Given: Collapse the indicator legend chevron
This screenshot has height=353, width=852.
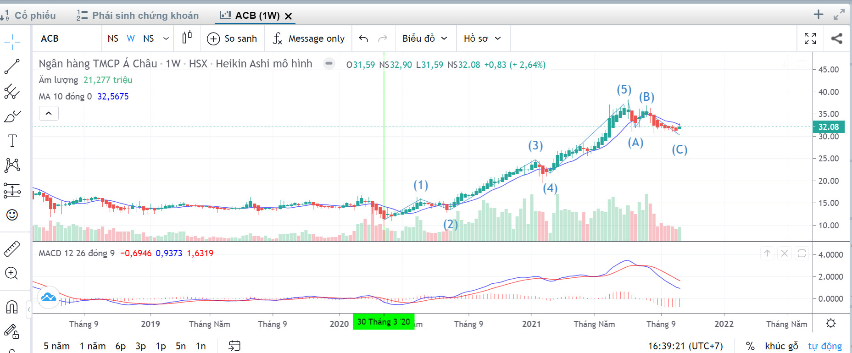Looking at the screenshot, I should (x=49, y=113).
